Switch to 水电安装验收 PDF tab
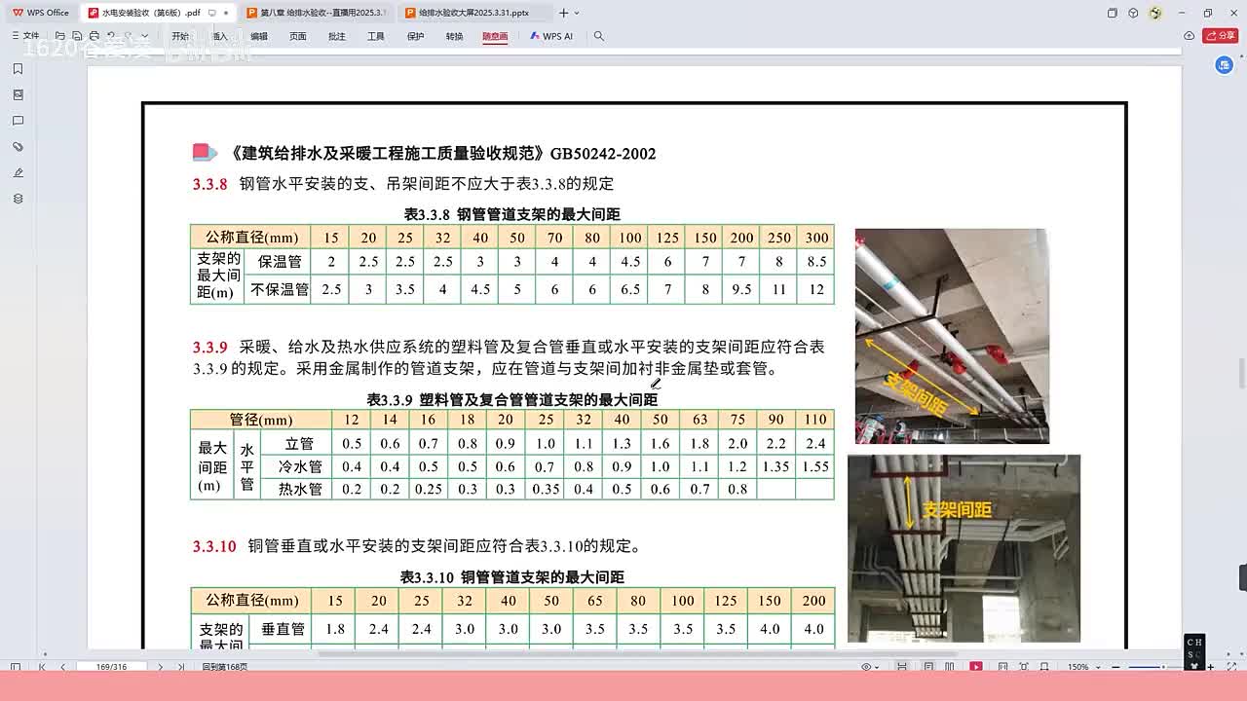The width and height of the screenshot is (1247, 701). point(157,13)
